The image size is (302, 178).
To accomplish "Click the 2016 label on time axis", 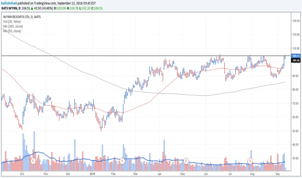I will click(92, 174).
